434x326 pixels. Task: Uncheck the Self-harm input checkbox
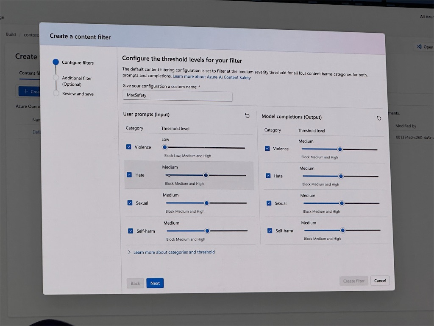coord(131,230)
